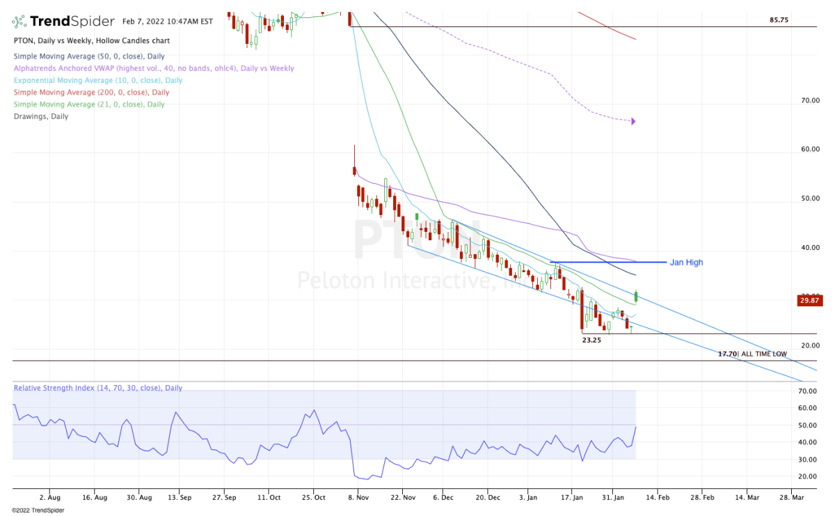Click the '13. Sep' date axis label
The height and width of the screenshot is (516, 835).
coord(180,498)
